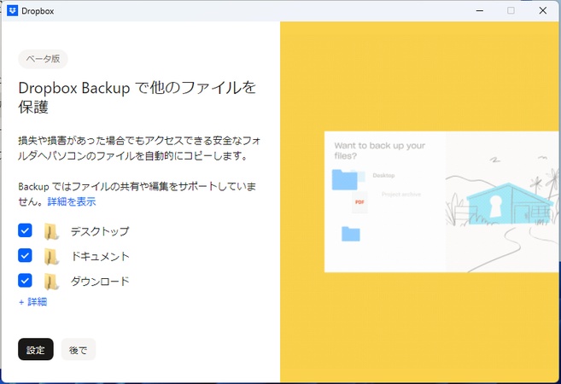Click the デスクトップ folder icon
This screenshot has width=561, height=384.
[51, 231]
